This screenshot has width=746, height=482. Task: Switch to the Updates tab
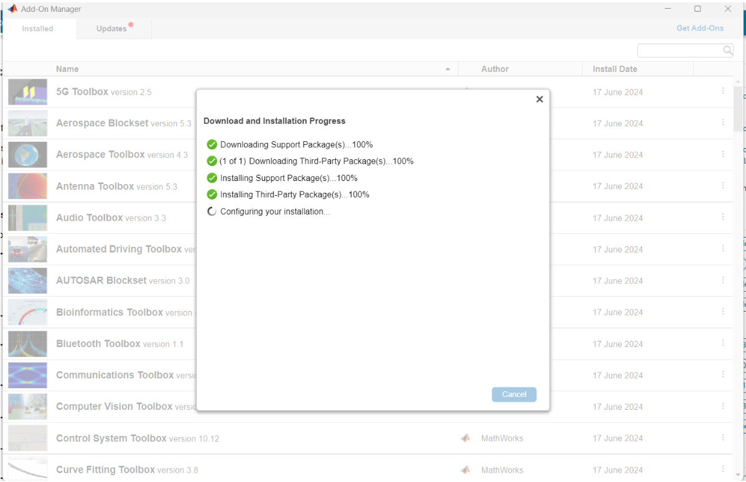tap(114, 29)
